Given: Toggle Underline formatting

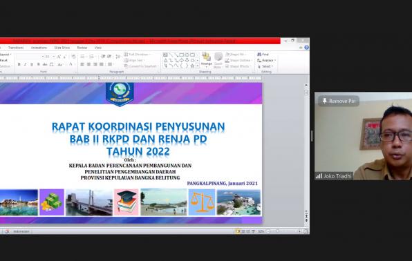Looking at the screenshot, I should click(32, 64).
